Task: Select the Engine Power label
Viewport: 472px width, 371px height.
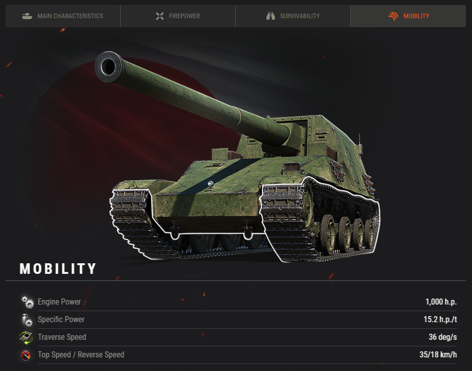Action: 59,302
